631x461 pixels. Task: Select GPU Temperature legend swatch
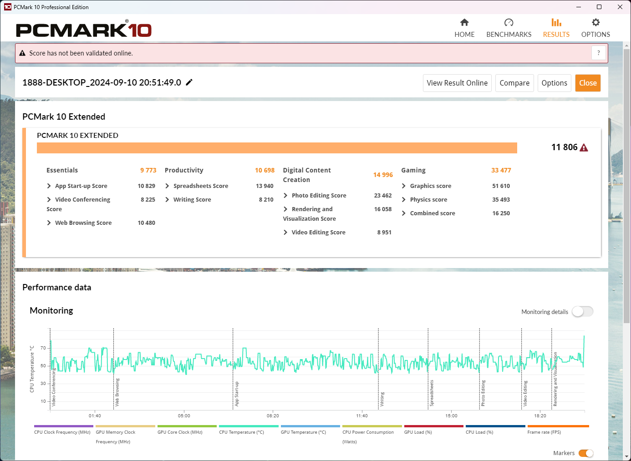click(x=310, y=426)
